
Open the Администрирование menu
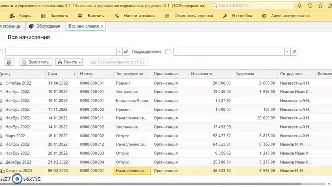[x=290, y=16]
